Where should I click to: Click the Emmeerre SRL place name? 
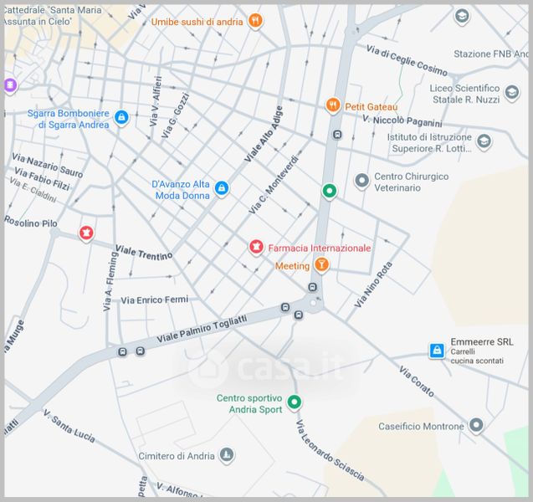click(482, 341)
